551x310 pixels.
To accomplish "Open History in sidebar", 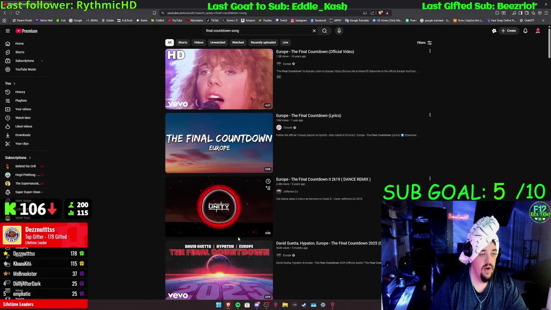I will coord(20,92).
